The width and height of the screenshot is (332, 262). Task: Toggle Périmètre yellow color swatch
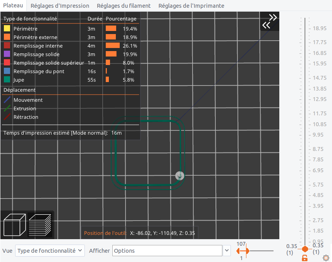(7, 29)
